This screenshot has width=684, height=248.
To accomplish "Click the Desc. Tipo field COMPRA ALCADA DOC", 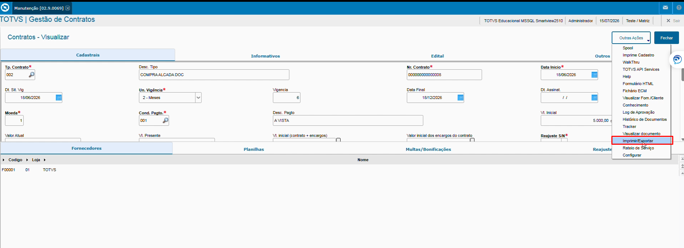I will pyautogui.click(x=214, y=75).
